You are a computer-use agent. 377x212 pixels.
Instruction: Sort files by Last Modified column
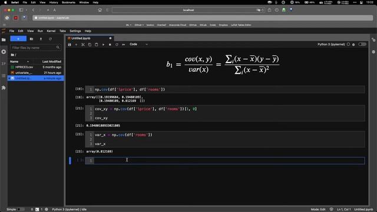click(x=51, y=61)
